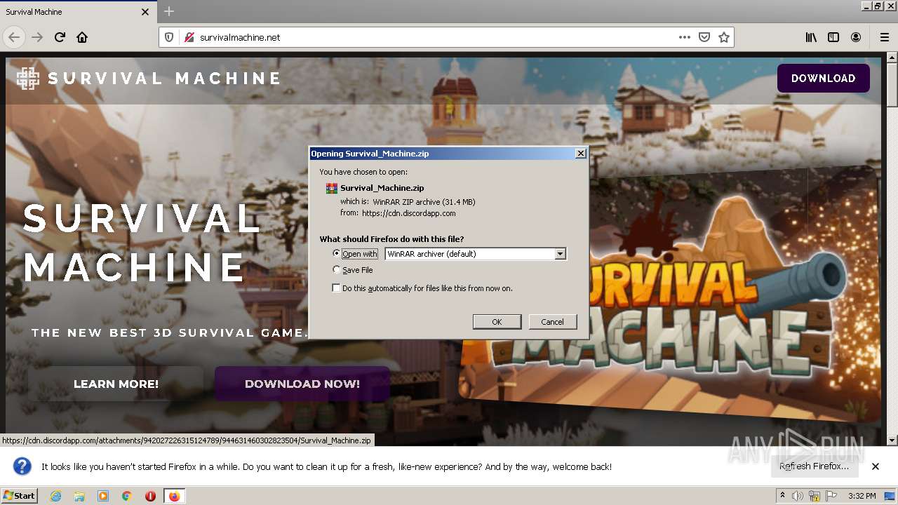The image size is (898, 505).
Task: Toggle the sidebar view icon
Action: pyautogui.click(x=833, y=37)
